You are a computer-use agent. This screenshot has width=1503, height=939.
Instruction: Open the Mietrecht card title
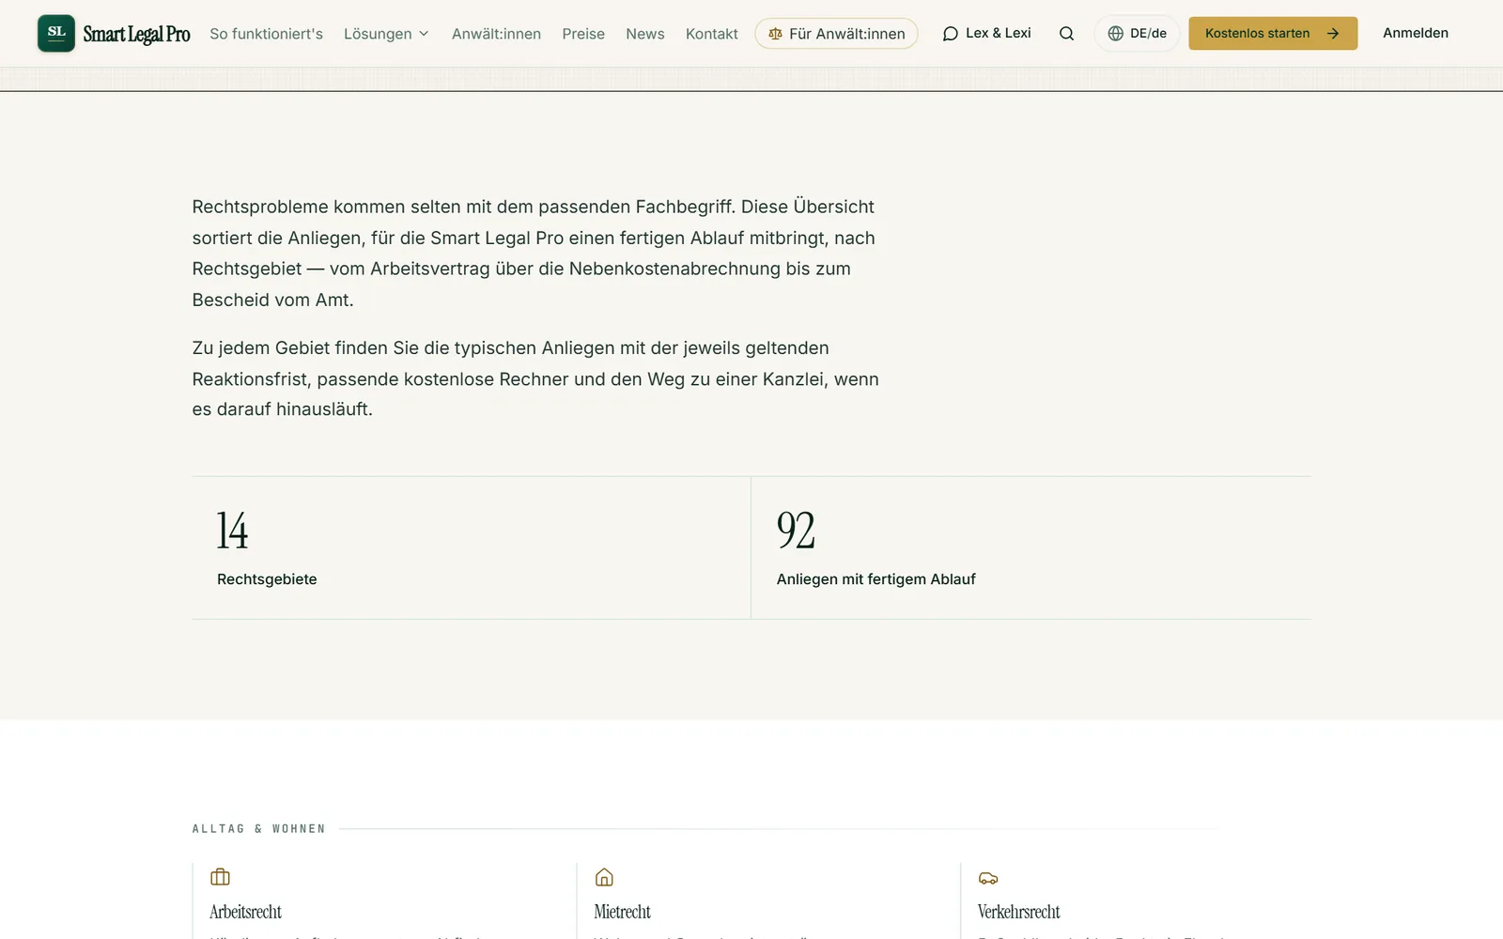622,912
